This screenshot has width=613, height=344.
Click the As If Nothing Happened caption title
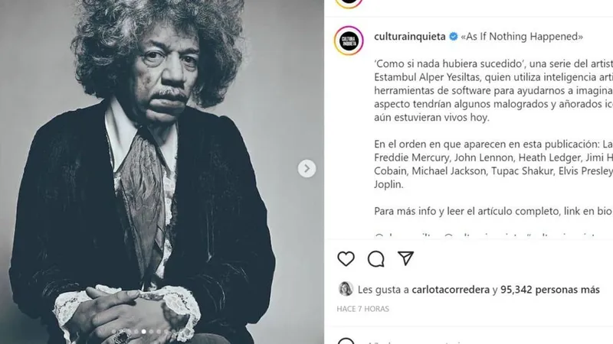pyautogui.click(x=522, y=36)
